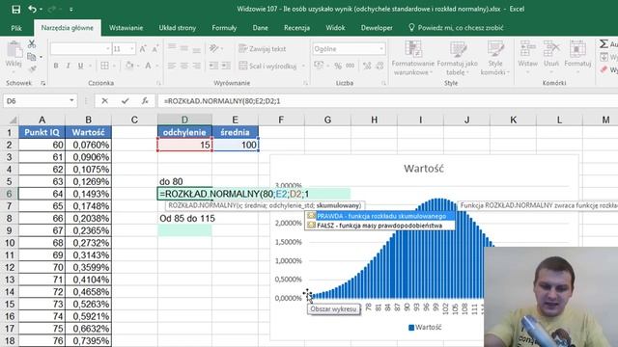The width and height of the screenshot is (618, 347).
Task: Expand the Scal i wyśrodkuj dropdown arrow
Action: pyautogui.click(x=303, y=66)
